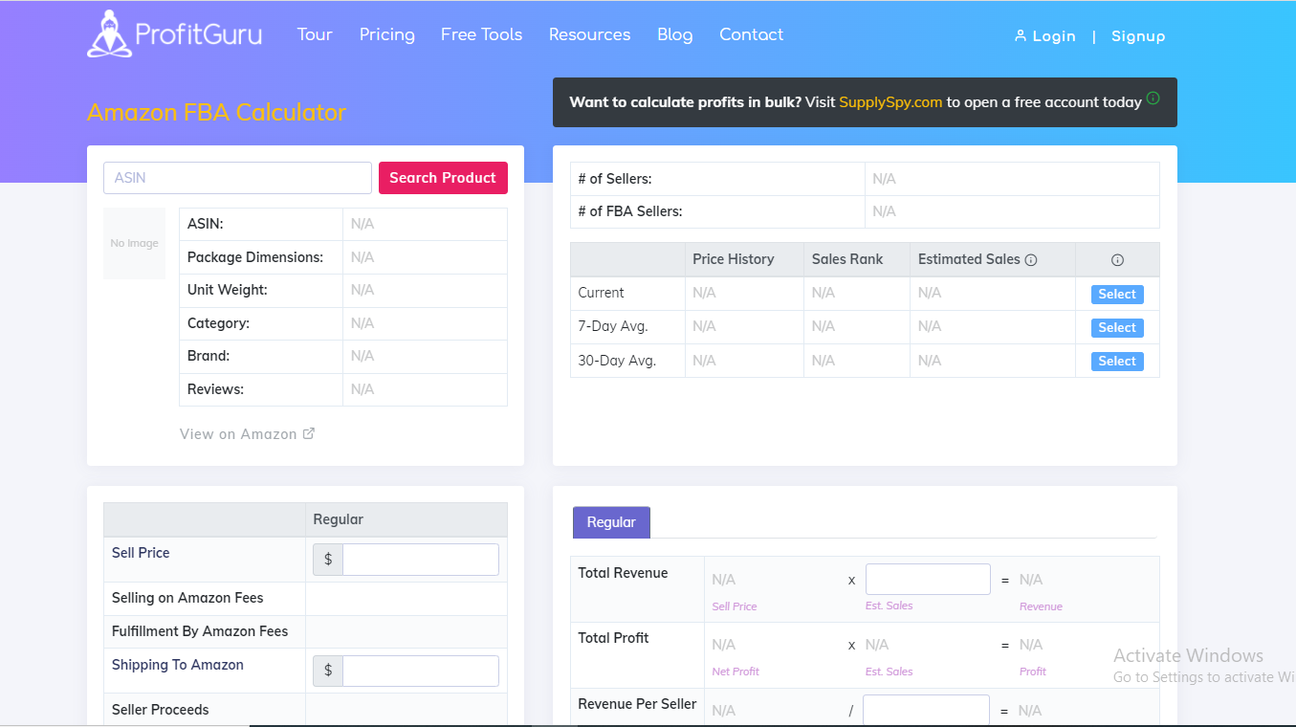
Task: Click the Price History column header
Action: click(734, 259)
